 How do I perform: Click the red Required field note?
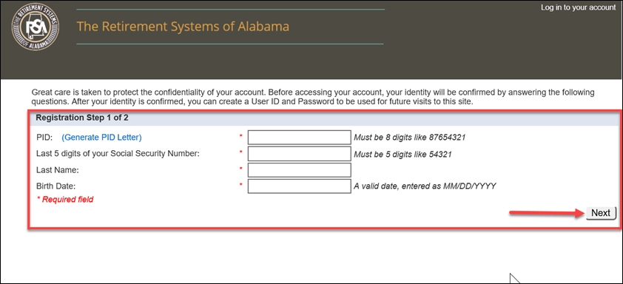(x=65, y=200)
